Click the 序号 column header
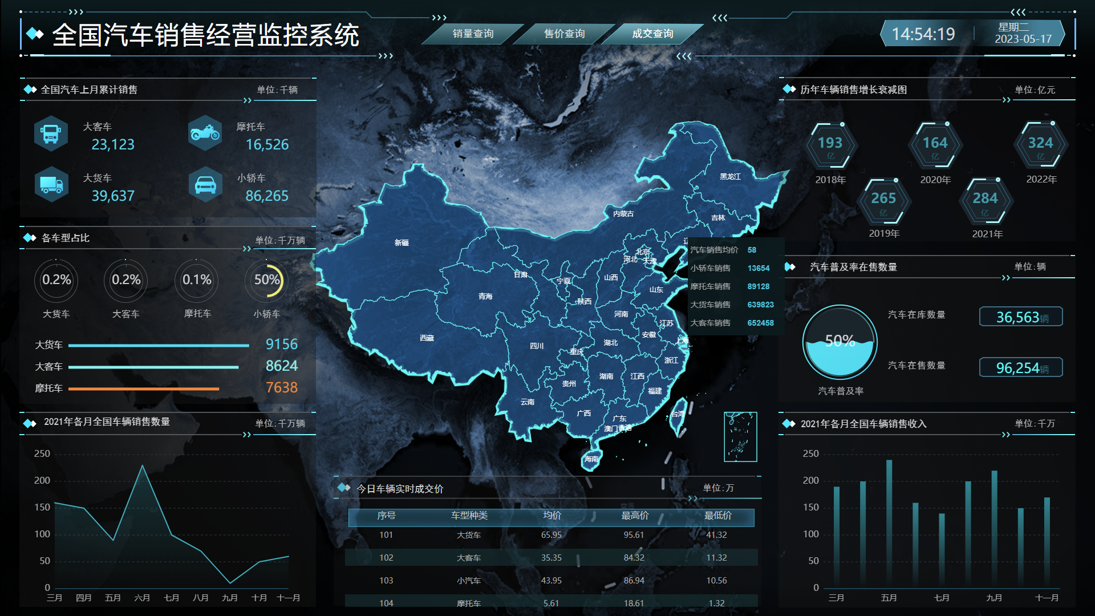1095x616 pixels. [386, 516]
